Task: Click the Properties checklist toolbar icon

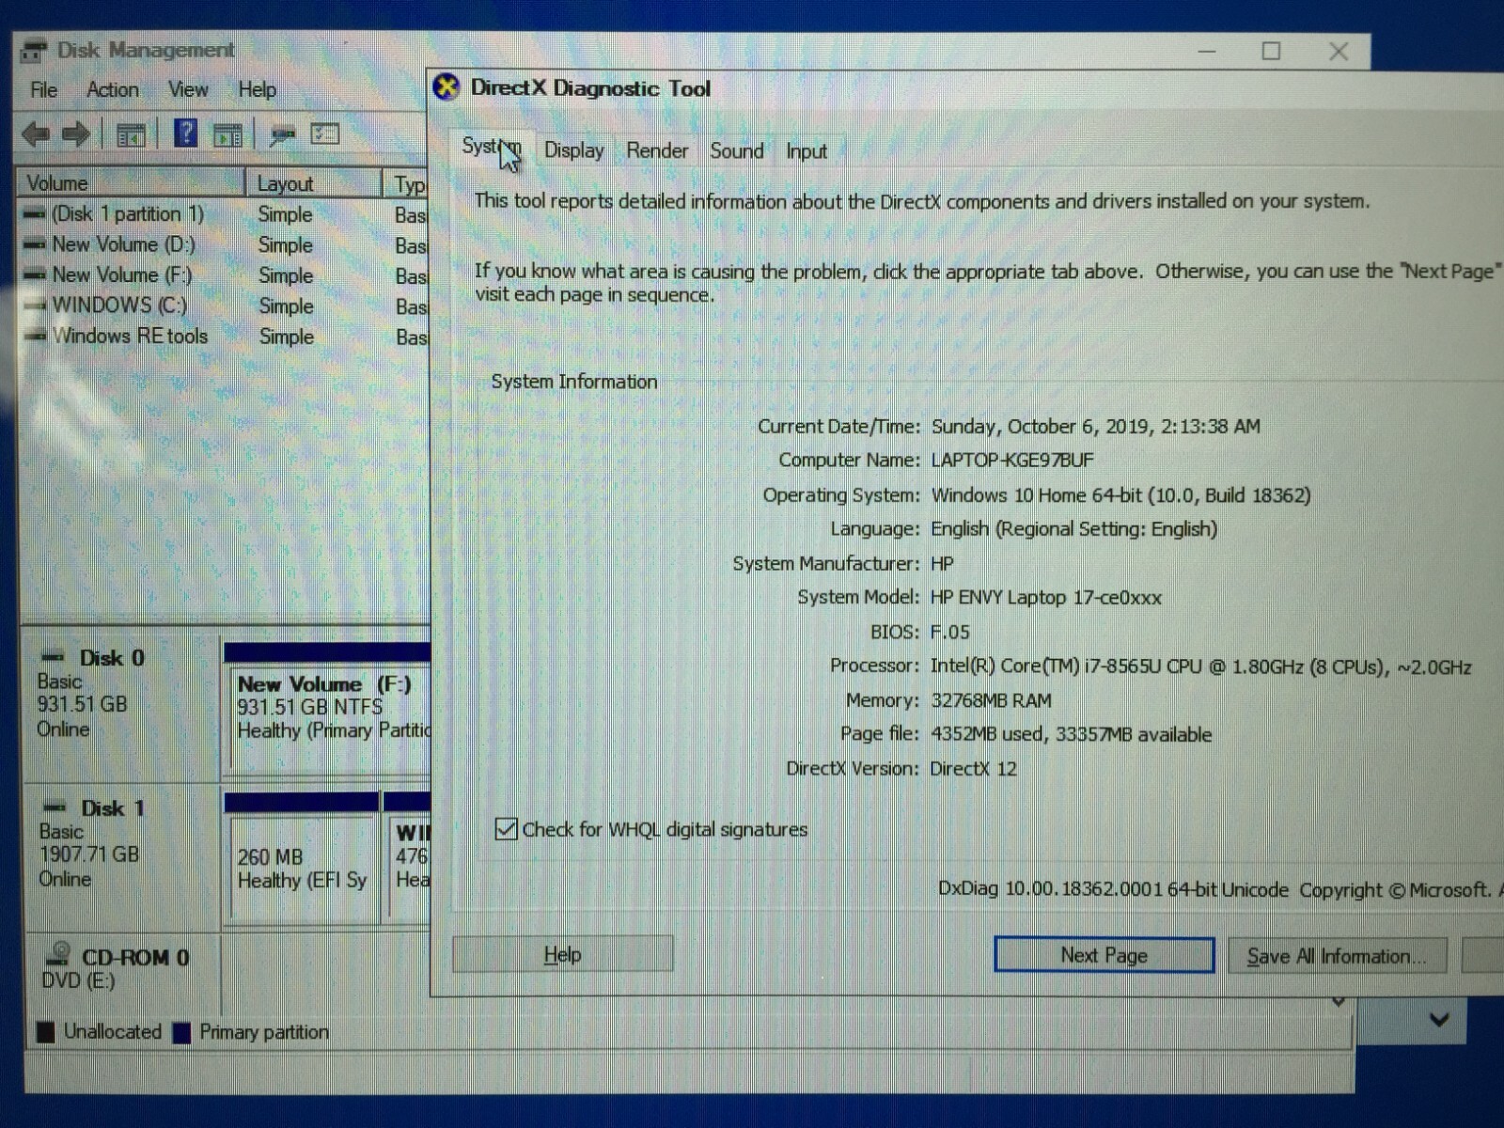Action: [325, 134]
